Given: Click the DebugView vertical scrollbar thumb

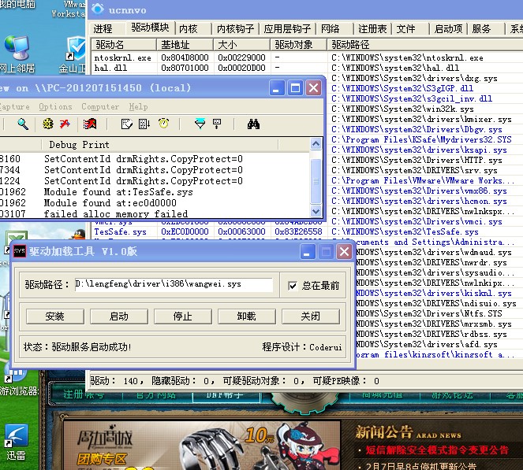Looking at the screenshot, I should coord(316,181).
